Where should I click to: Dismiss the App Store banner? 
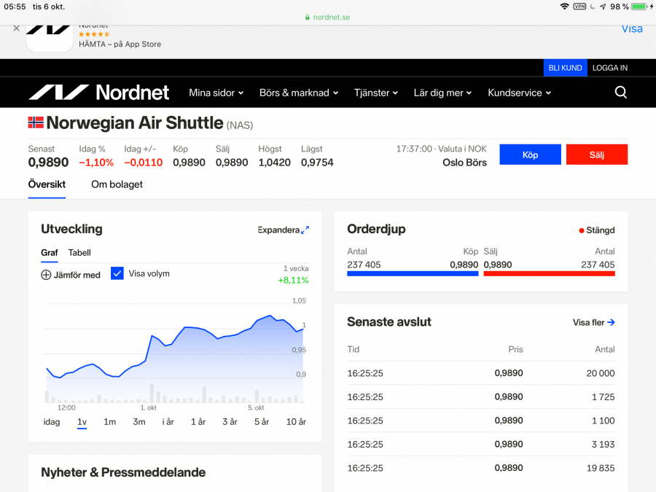17,28
